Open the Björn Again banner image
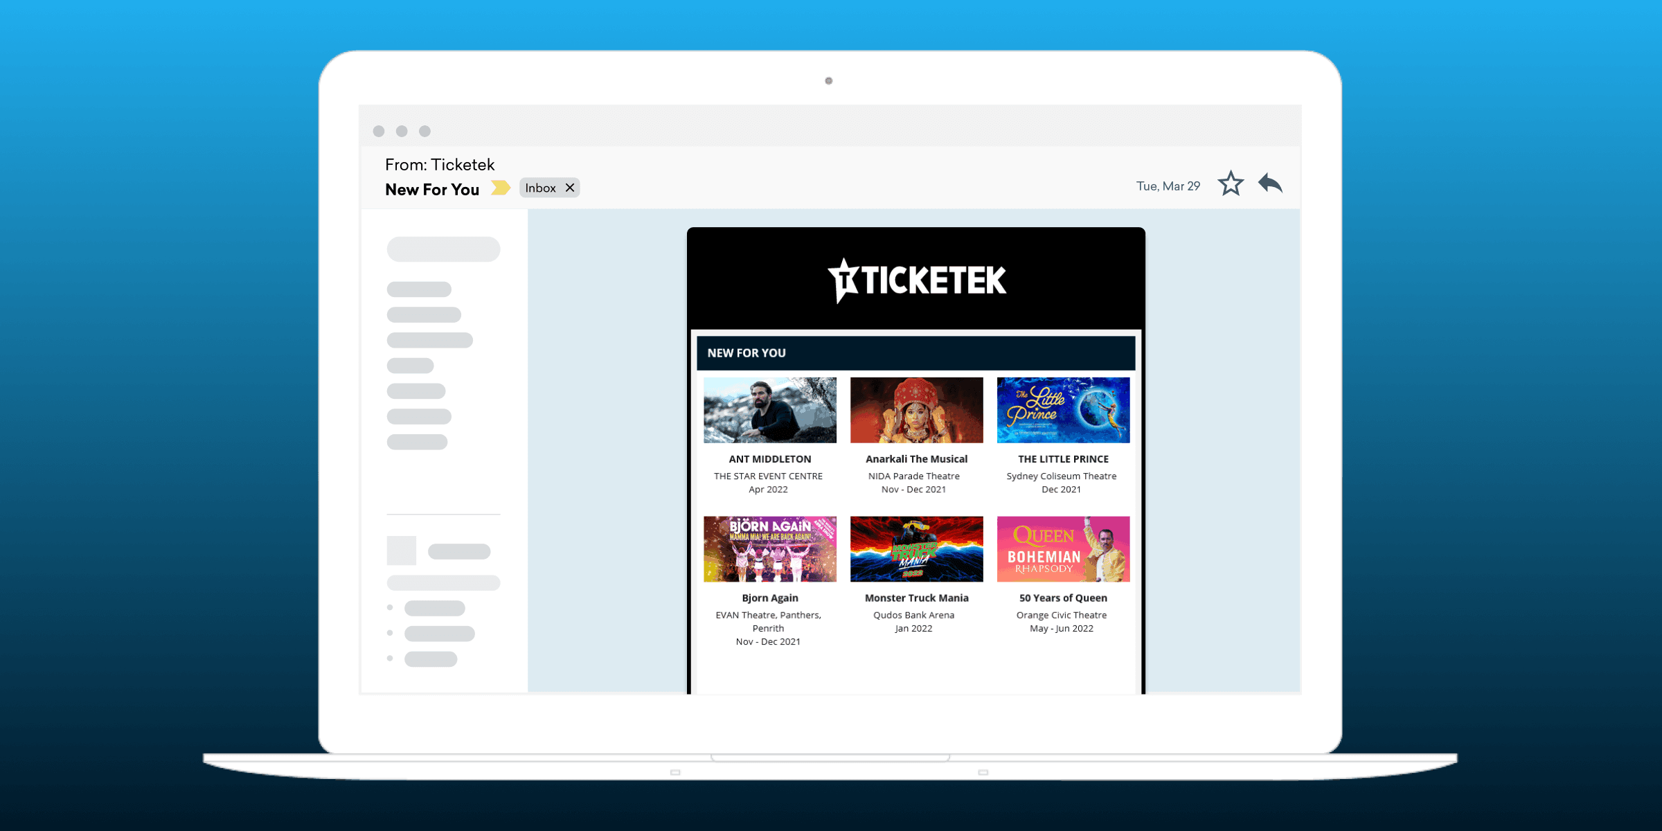Image resolution: width=1662 pixels, height=831 pixels. tap(769, 548)
